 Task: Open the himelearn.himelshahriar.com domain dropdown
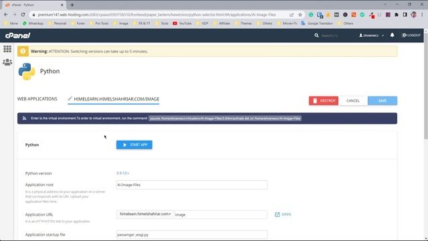(x=145, y=214)
